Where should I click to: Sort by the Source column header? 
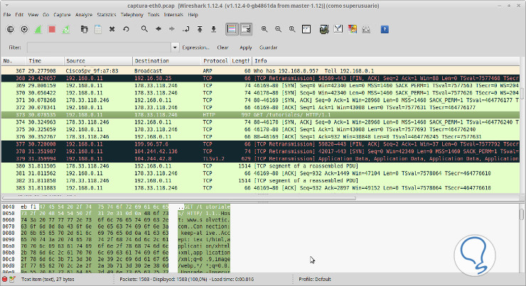[98, 61]
